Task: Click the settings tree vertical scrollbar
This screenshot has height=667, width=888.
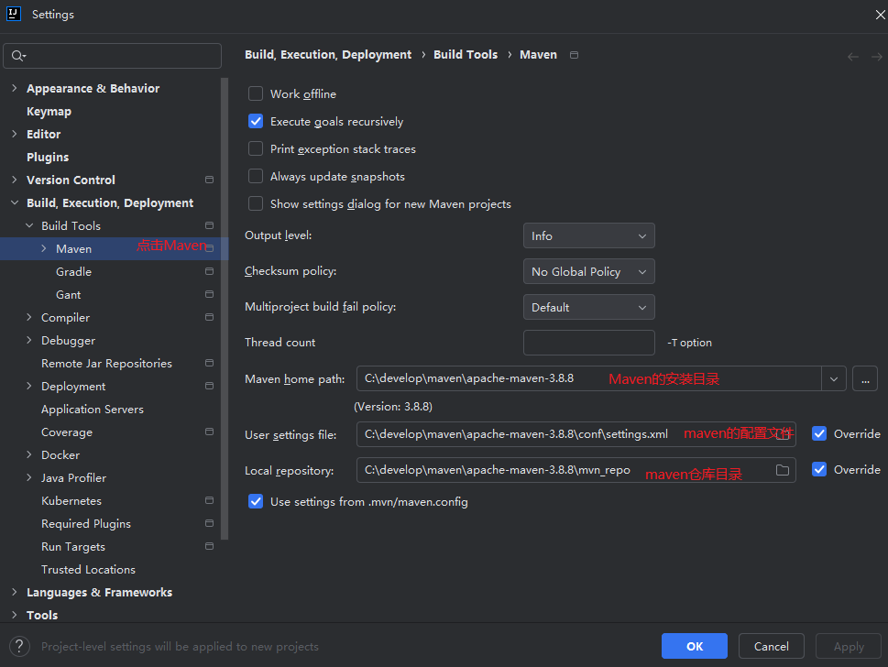Action: pyautogui.click(x=225, y=309)
